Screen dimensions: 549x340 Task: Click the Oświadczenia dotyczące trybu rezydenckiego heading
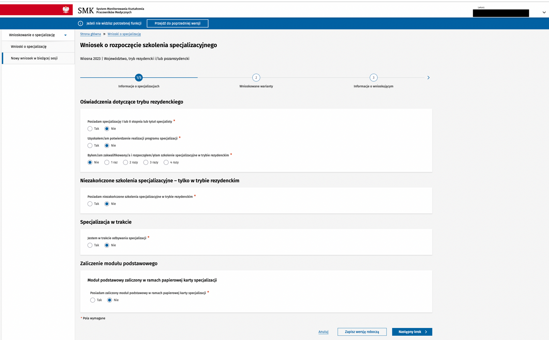click(x=132, y=102)
